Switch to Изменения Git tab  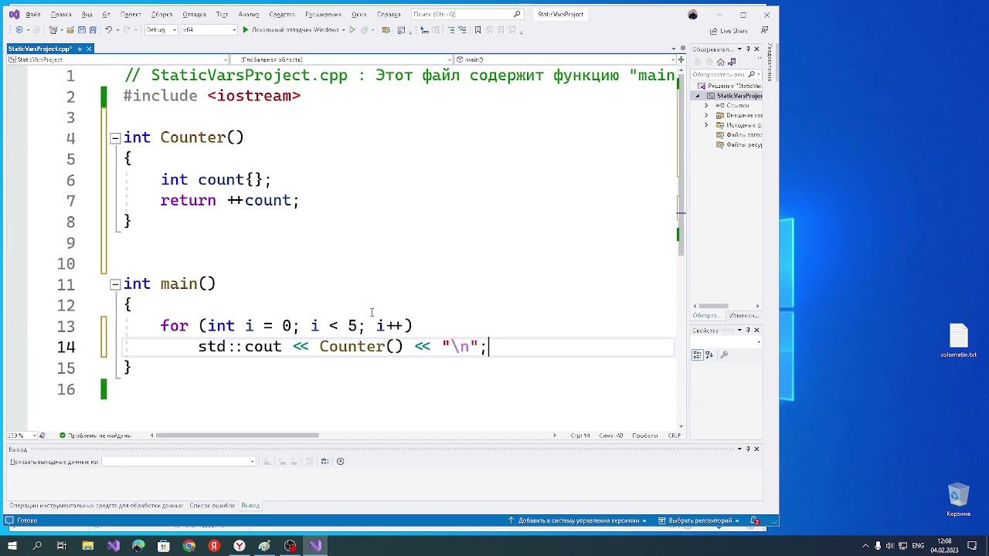744,315
